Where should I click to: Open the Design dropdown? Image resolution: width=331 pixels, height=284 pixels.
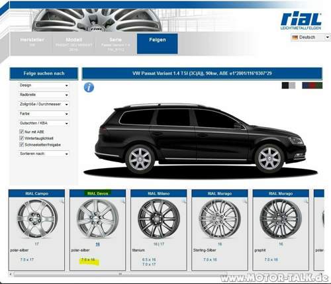44,85
